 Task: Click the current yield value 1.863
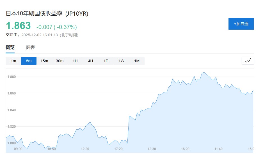[x=18, y=26]
